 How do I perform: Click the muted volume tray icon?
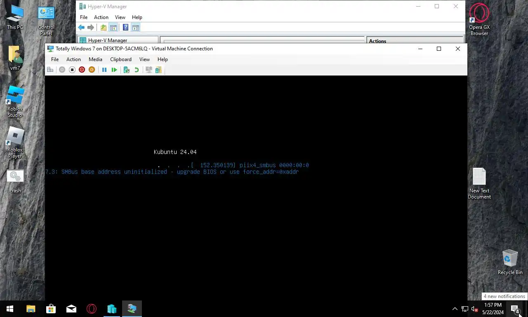(474, 309)
